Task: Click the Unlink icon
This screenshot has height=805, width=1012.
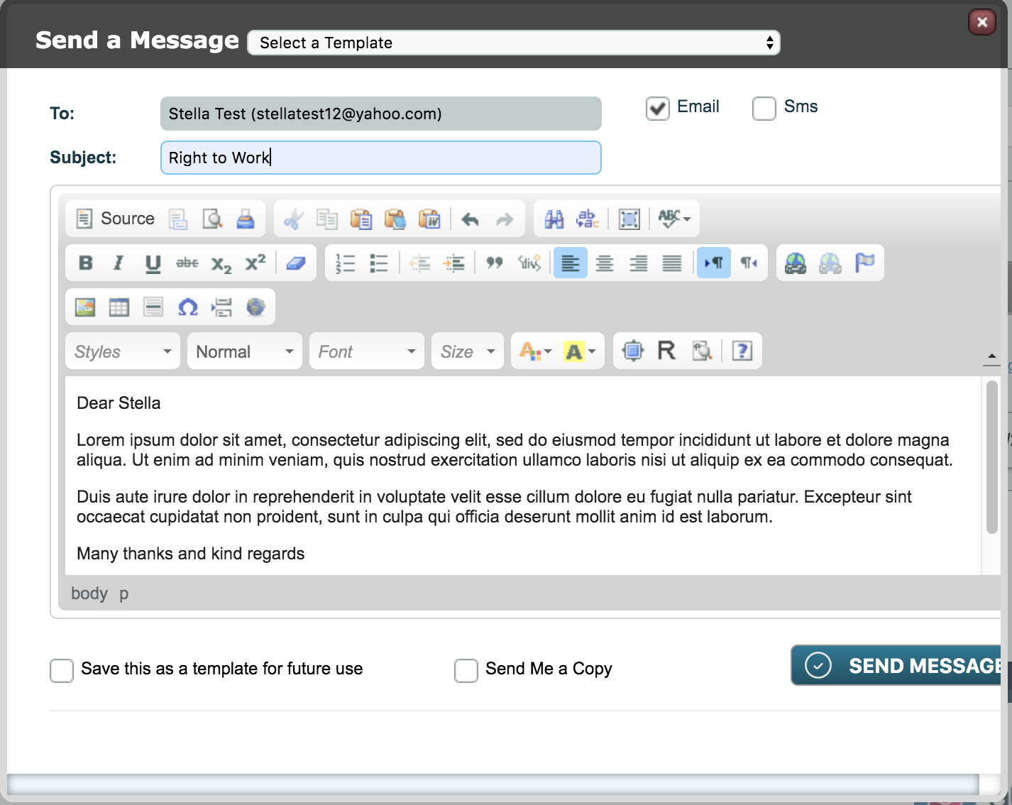Action: click(x=830, y=263)
